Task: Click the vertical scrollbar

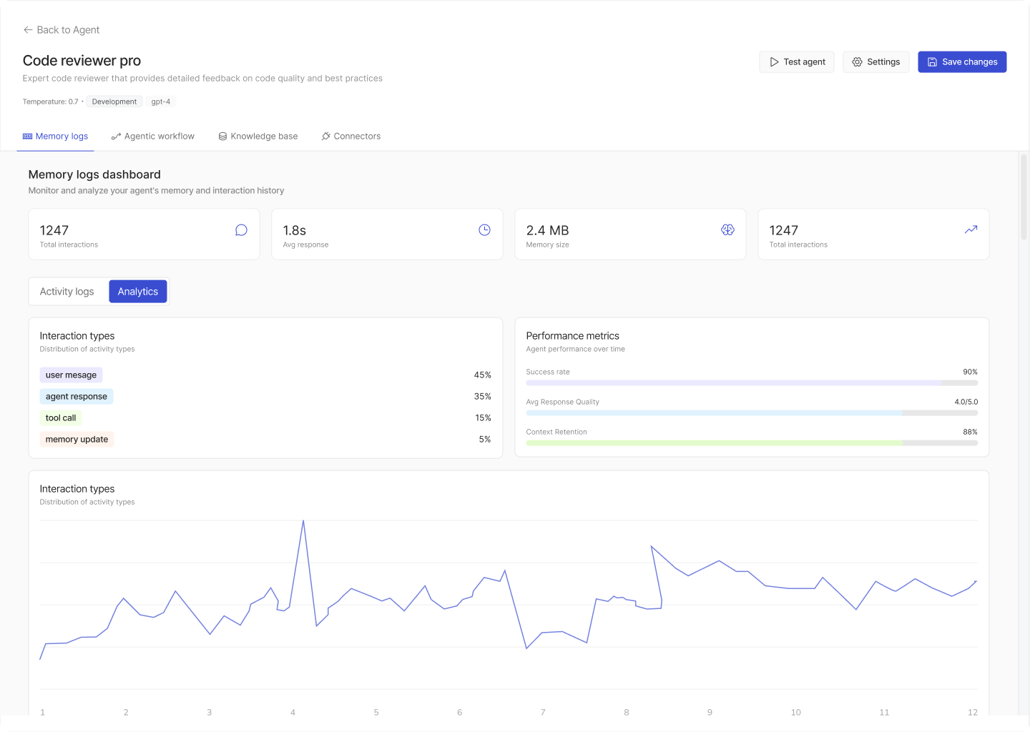Action: (x=1024, y=197)
